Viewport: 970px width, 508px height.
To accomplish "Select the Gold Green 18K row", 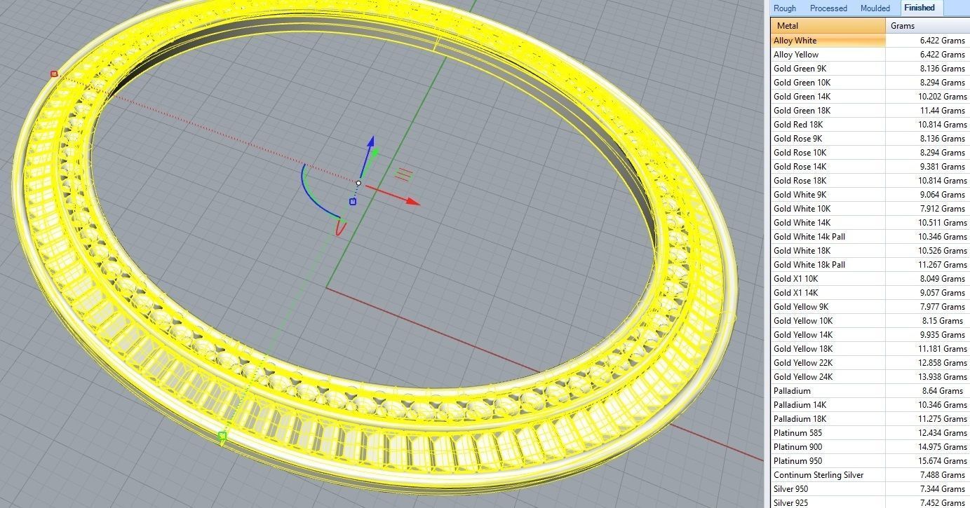I will click(x=870, y=111).
